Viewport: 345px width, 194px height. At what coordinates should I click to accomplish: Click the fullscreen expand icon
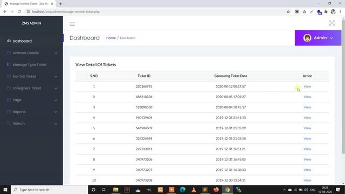click(x=332, y=23)
